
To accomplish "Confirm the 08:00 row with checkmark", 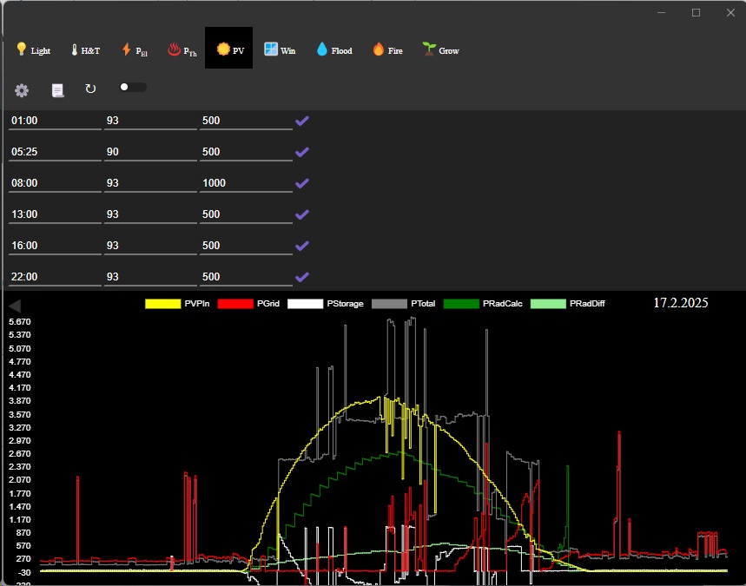I will pyautogui.click(x=302, y=183).
